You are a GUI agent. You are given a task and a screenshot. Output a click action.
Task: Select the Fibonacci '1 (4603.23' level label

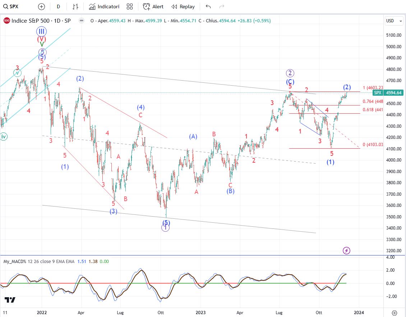pyautogui.click(x=373, y=88)
